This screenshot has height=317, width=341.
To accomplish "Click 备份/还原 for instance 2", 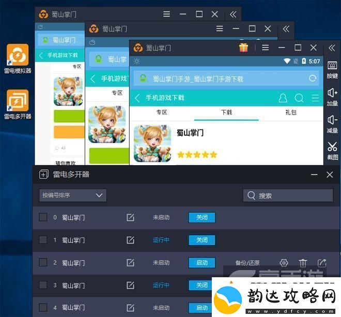I will [247, 263].
